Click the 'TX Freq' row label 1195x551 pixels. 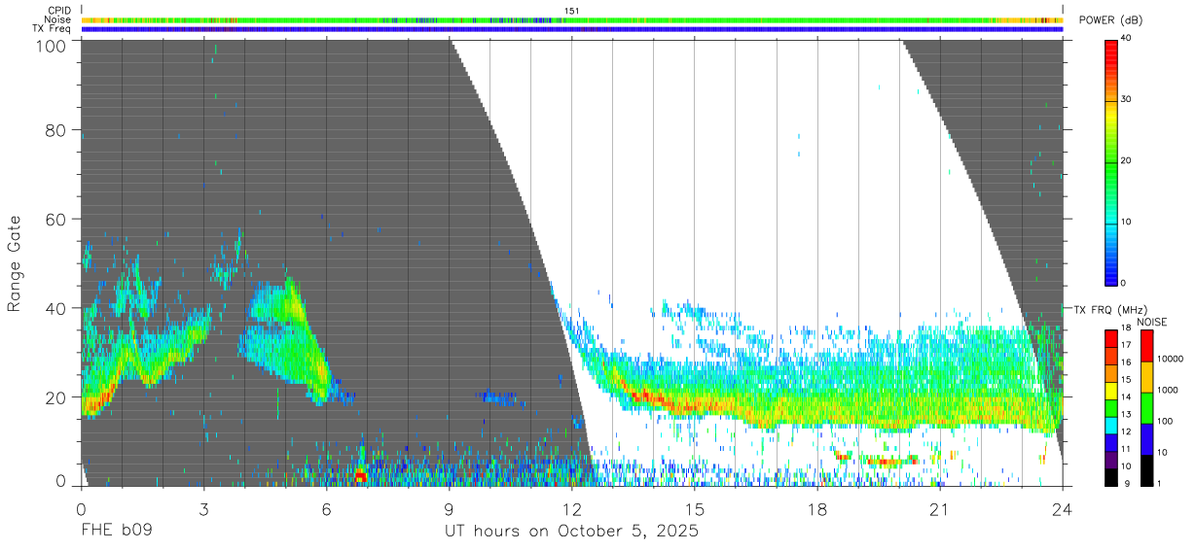pos(53,28)
